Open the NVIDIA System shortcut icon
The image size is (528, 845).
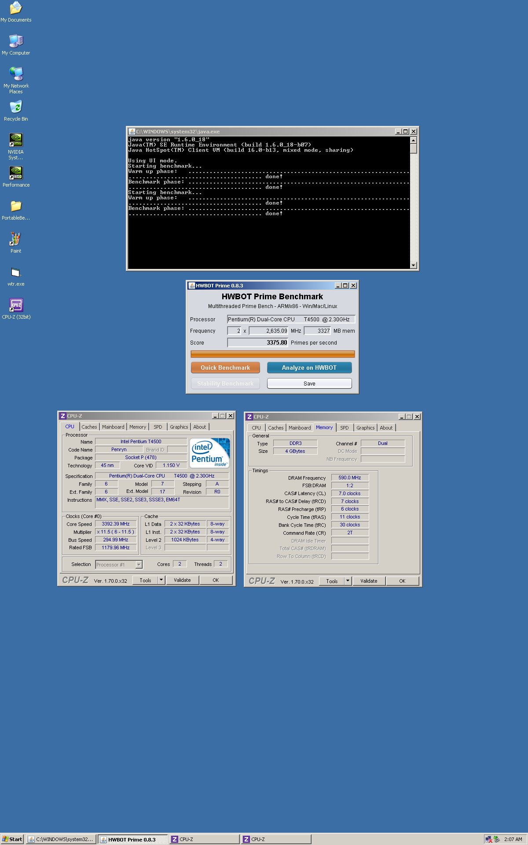tap(16, 147)
